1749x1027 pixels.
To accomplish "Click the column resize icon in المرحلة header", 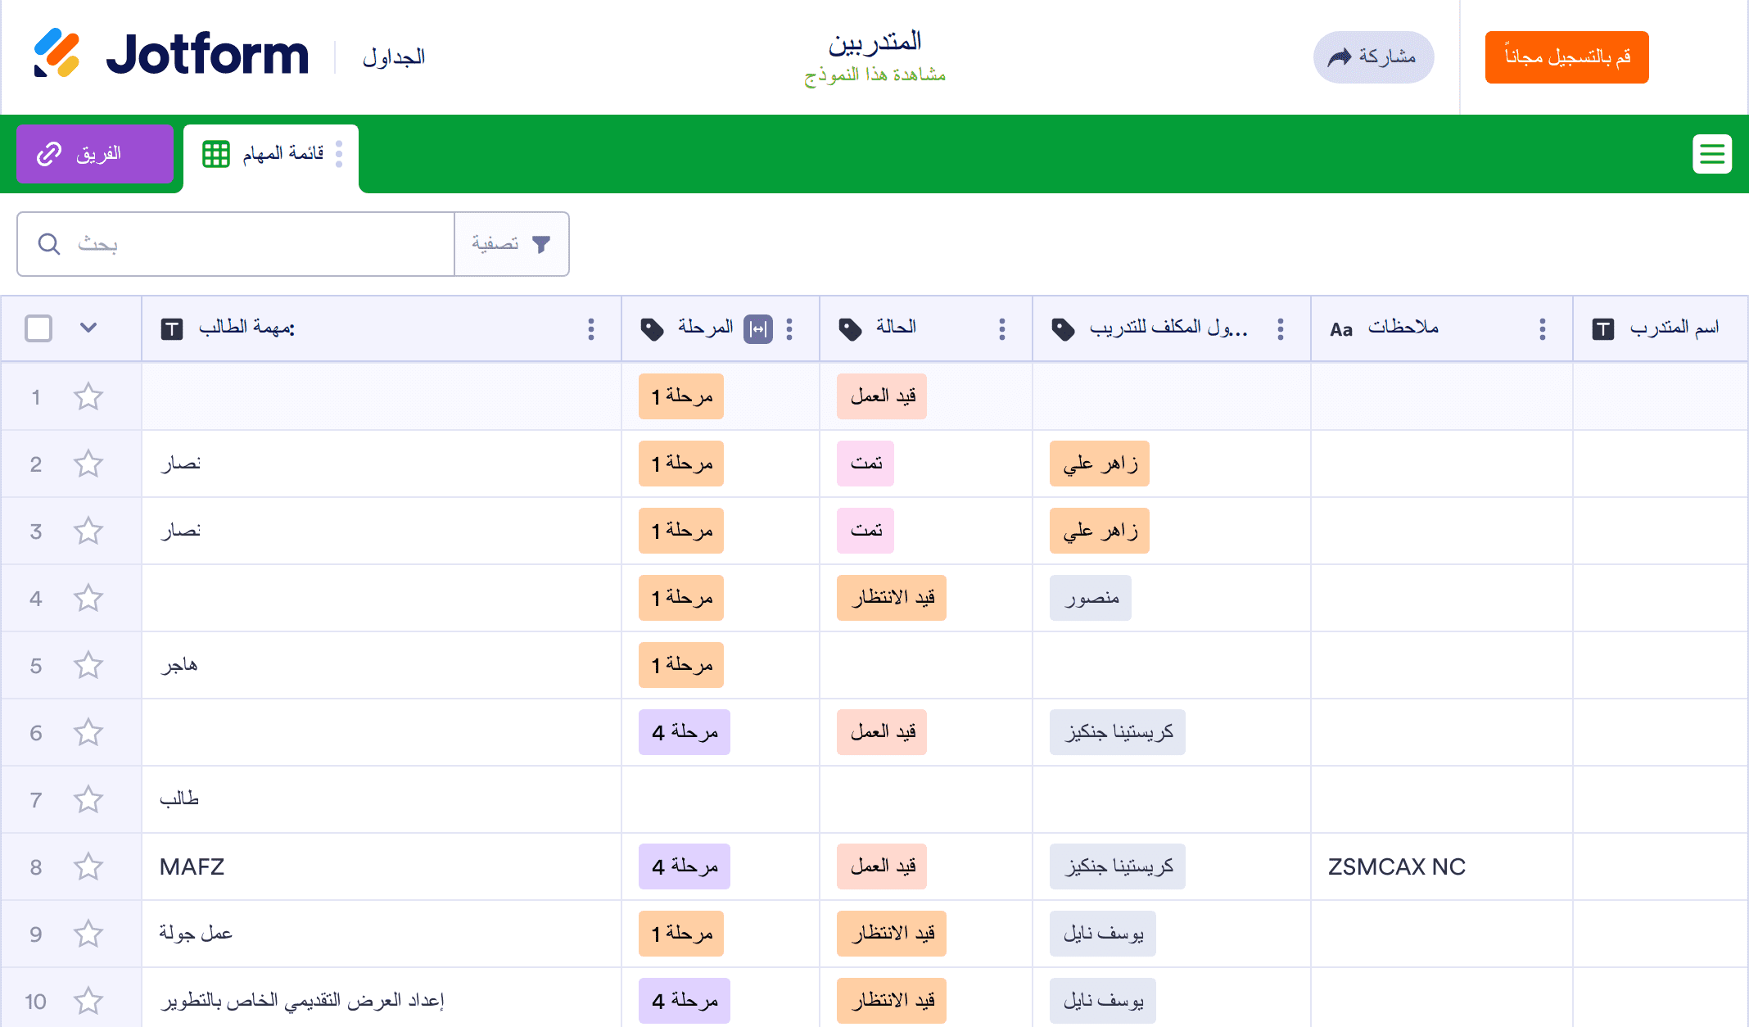I will [758, 329].
